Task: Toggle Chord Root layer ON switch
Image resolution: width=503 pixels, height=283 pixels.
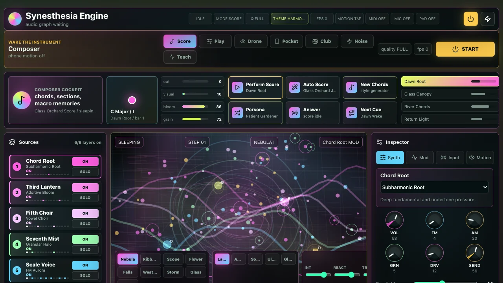Action: coord(85,162)
